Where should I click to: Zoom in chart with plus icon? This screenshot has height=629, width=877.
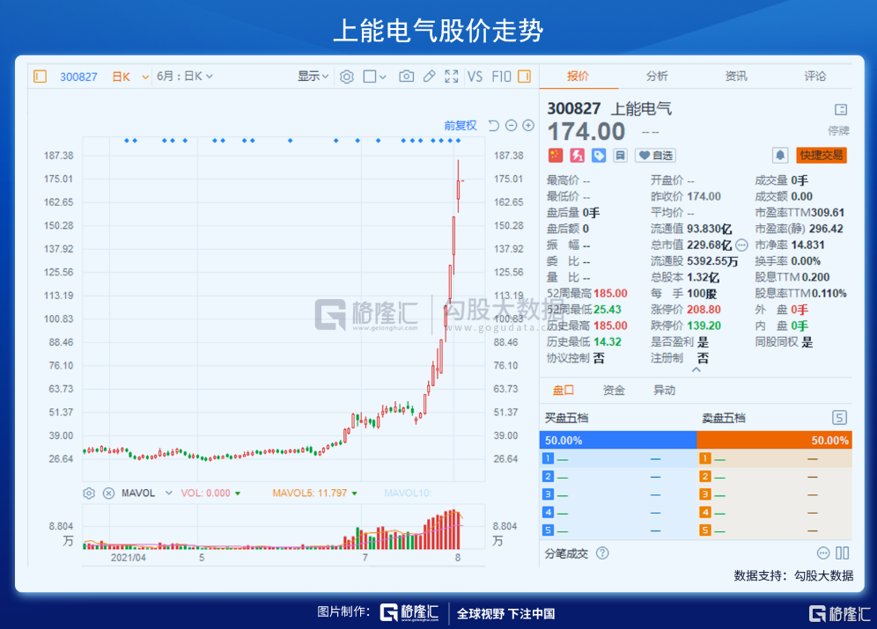pos(528,126)
